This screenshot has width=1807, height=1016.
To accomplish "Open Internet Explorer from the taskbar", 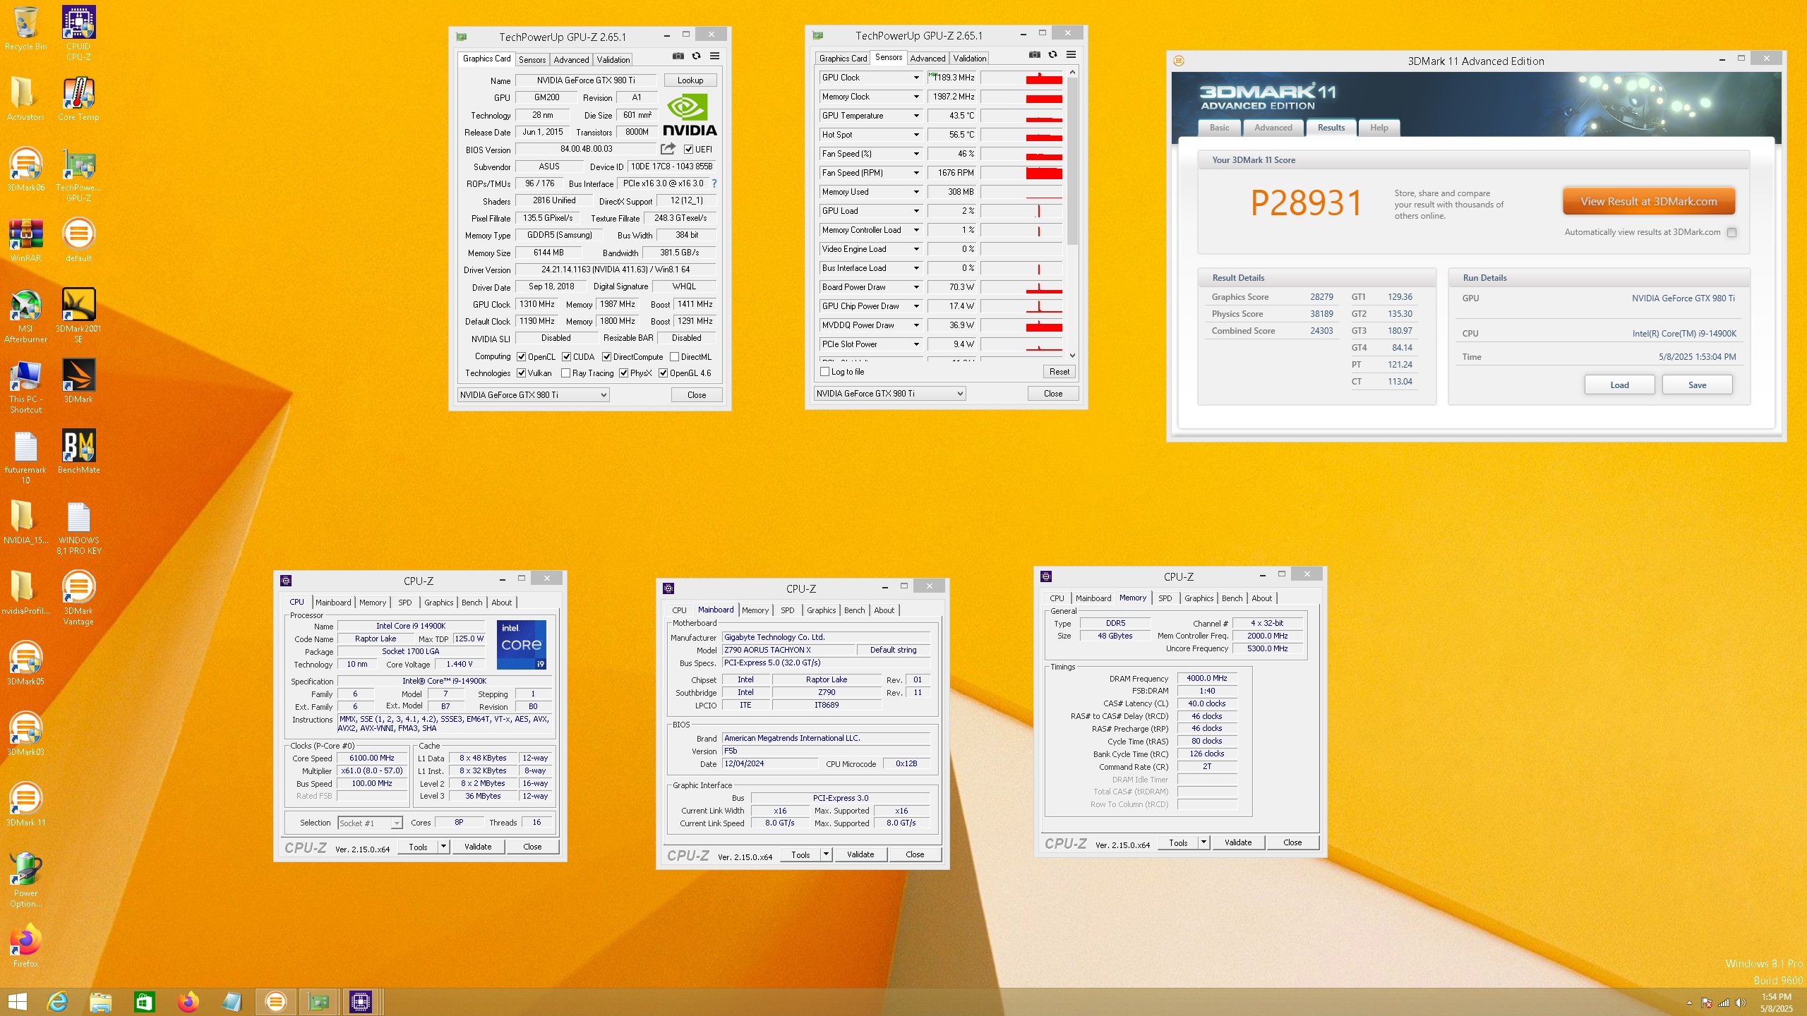I will coord(57,1002).
